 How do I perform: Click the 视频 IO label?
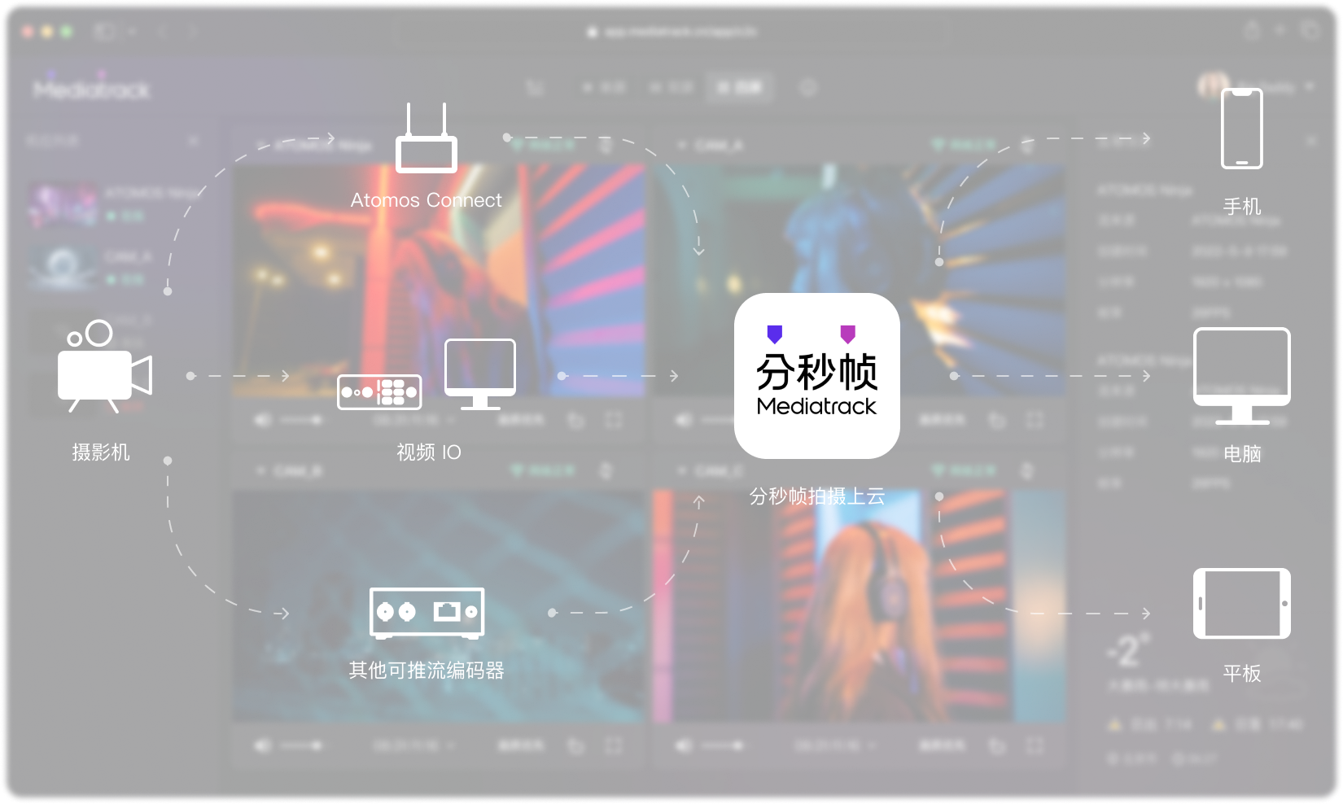pos(429,452)
